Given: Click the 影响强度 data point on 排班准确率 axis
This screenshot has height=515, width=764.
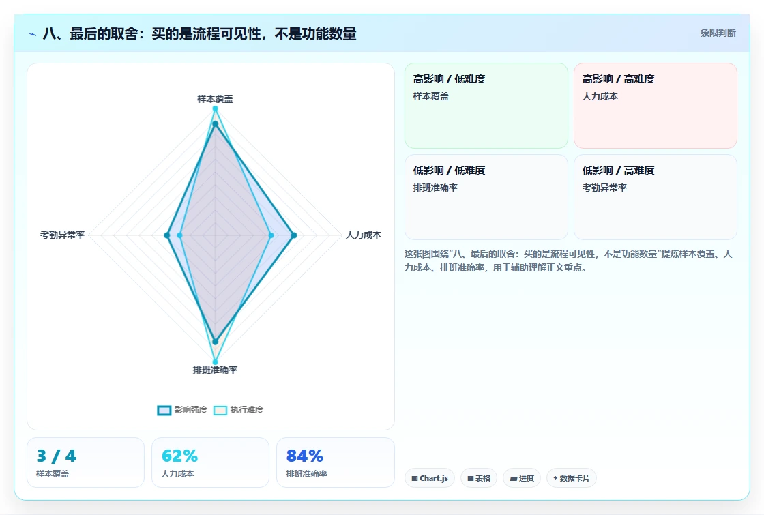Looking at the screenshot, I should click(x=216, y=342).
